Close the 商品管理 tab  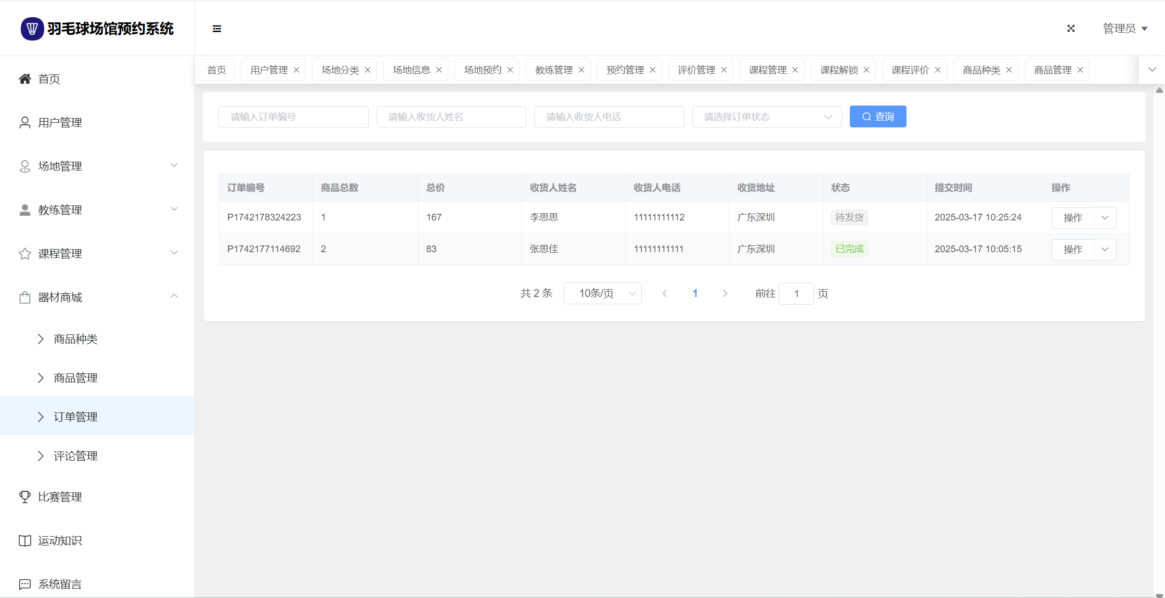(x=1080, y=70)
